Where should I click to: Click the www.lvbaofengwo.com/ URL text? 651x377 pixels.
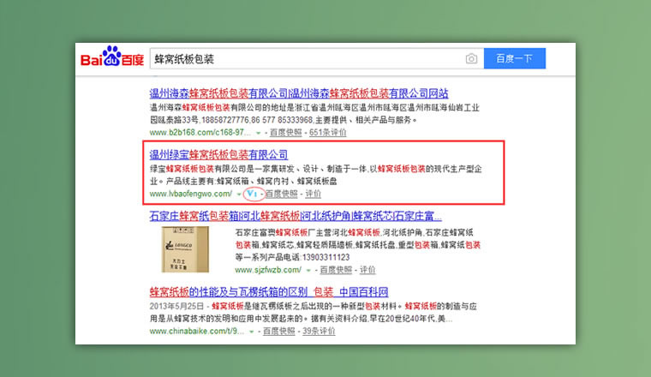tap(191, 194)
